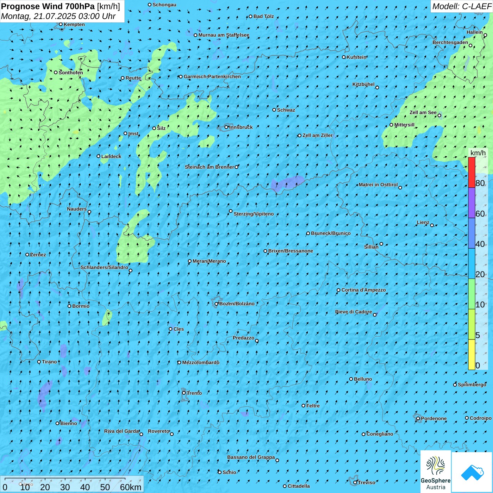The height and width of the screenshot is (493, 493).
Task: Click the Lienz location dot
Action: [x=432, y=225]
